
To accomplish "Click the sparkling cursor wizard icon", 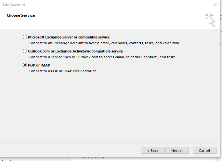I will [210, 20].
